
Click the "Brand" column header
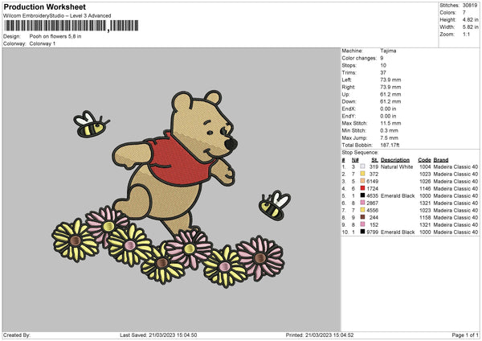pyautogui.click(x=441, y=160)
